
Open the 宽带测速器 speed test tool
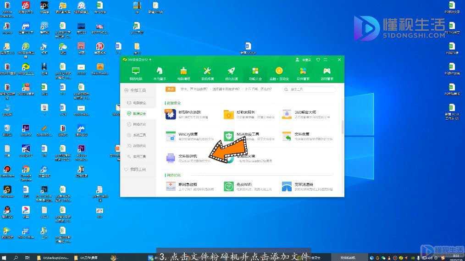(307, 187)
